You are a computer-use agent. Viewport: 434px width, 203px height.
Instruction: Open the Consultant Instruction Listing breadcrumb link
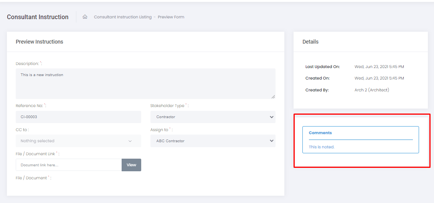[x=122, y=17]
